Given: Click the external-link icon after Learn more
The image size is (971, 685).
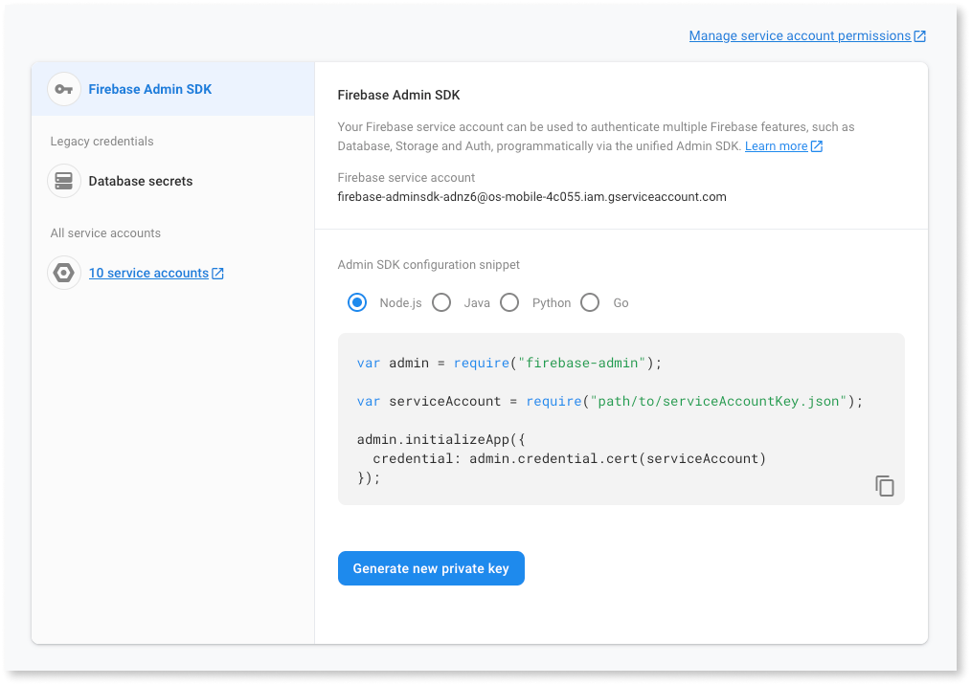Looking at the screenshot, I should [815, 145].
